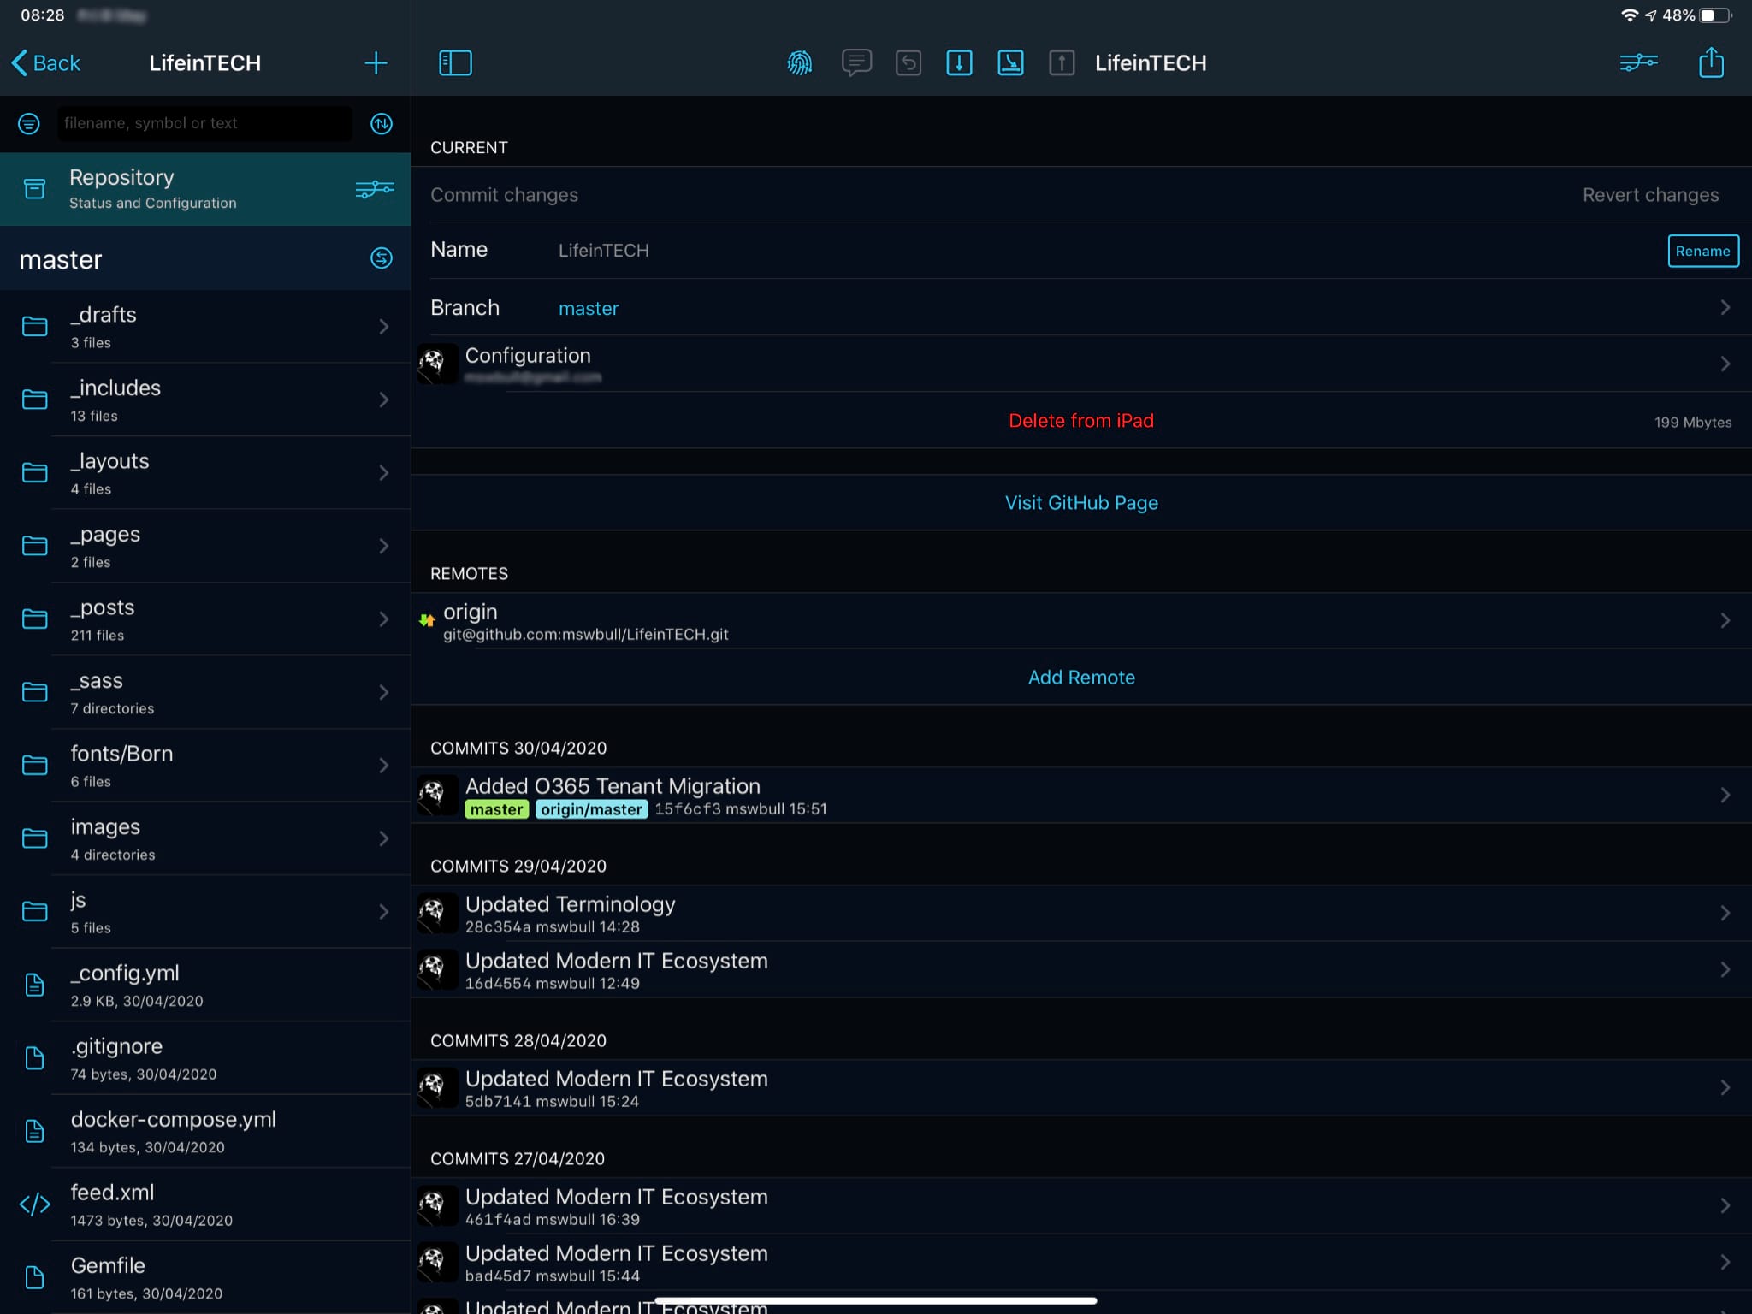Open the comments panel icon

click(x=856, y=62)
